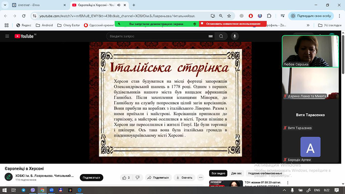
Task: Bookmark this page with the star
Action: tap(229, 16)
